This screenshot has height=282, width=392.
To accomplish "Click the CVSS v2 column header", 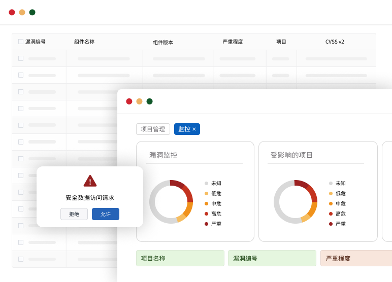I will [x=335, y=42].
